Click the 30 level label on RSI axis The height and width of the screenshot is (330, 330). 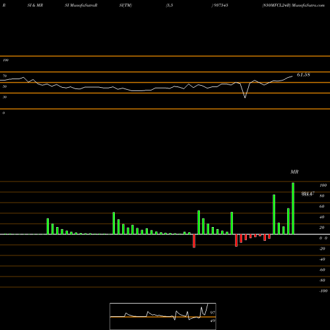(x=5, y=97)
